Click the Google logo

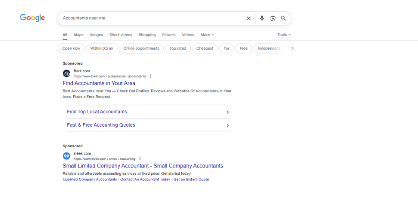32,18
